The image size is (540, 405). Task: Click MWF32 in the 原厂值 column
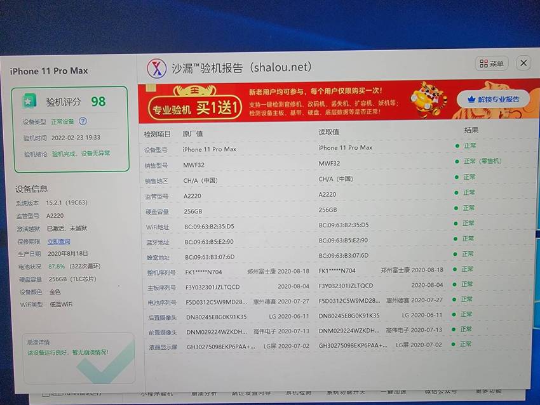194,165
